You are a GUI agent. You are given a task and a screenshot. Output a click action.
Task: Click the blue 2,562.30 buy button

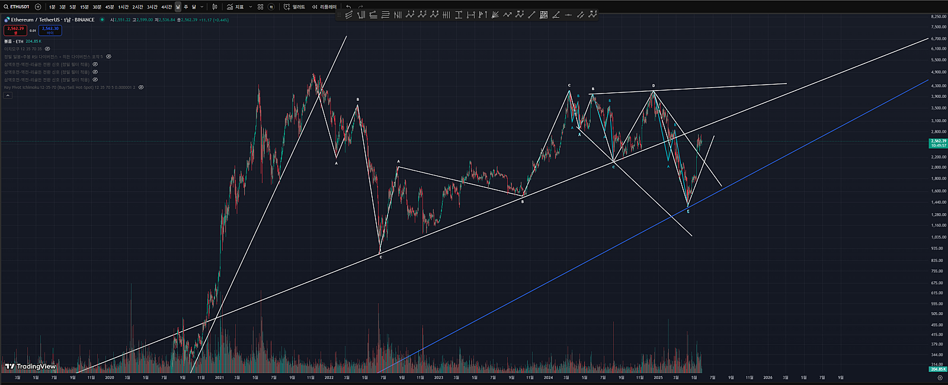pyautogui.click(x=50, y=30)
